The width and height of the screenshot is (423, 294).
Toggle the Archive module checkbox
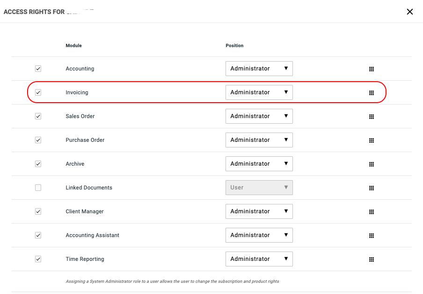pos(38,164)
